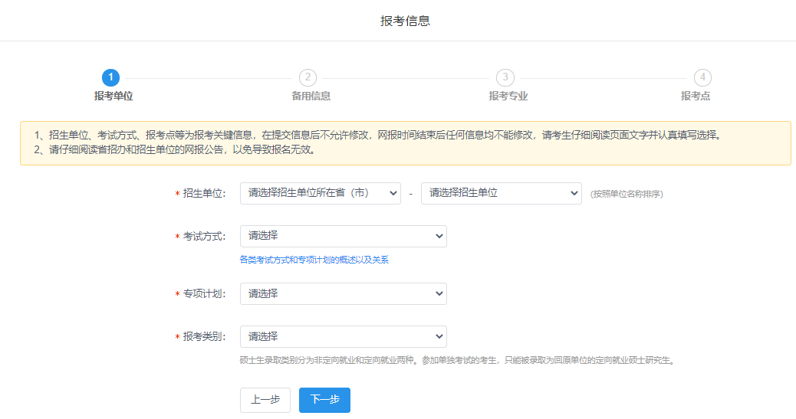The image size is (796, 419).
Task: Open the 各类考试方式和专项计划的概述以及关系 link
Action: point(314,260)
